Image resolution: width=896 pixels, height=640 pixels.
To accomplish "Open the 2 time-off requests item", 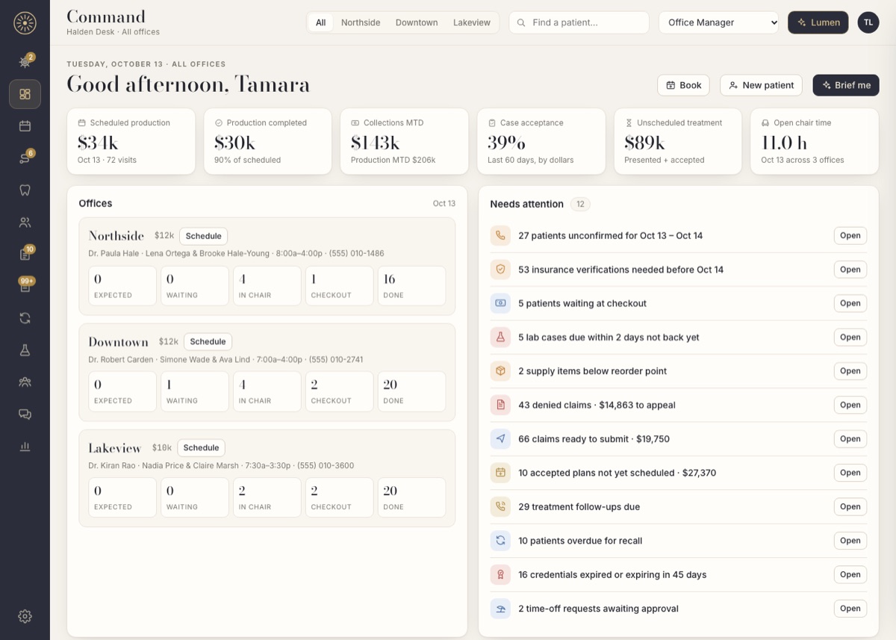I will (x=850, y=608).
